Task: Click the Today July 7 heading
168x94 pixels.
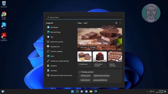Action: pos(82,23)
